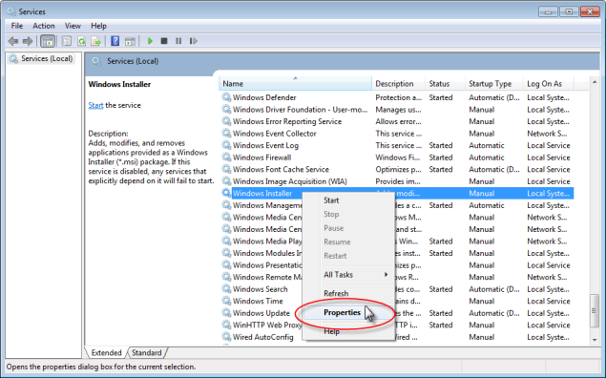The height and width of the screenshot is (378, 606).
Task: Click the gear icon beside Windows Font Cache Service
Action: (x=226, y=169)
